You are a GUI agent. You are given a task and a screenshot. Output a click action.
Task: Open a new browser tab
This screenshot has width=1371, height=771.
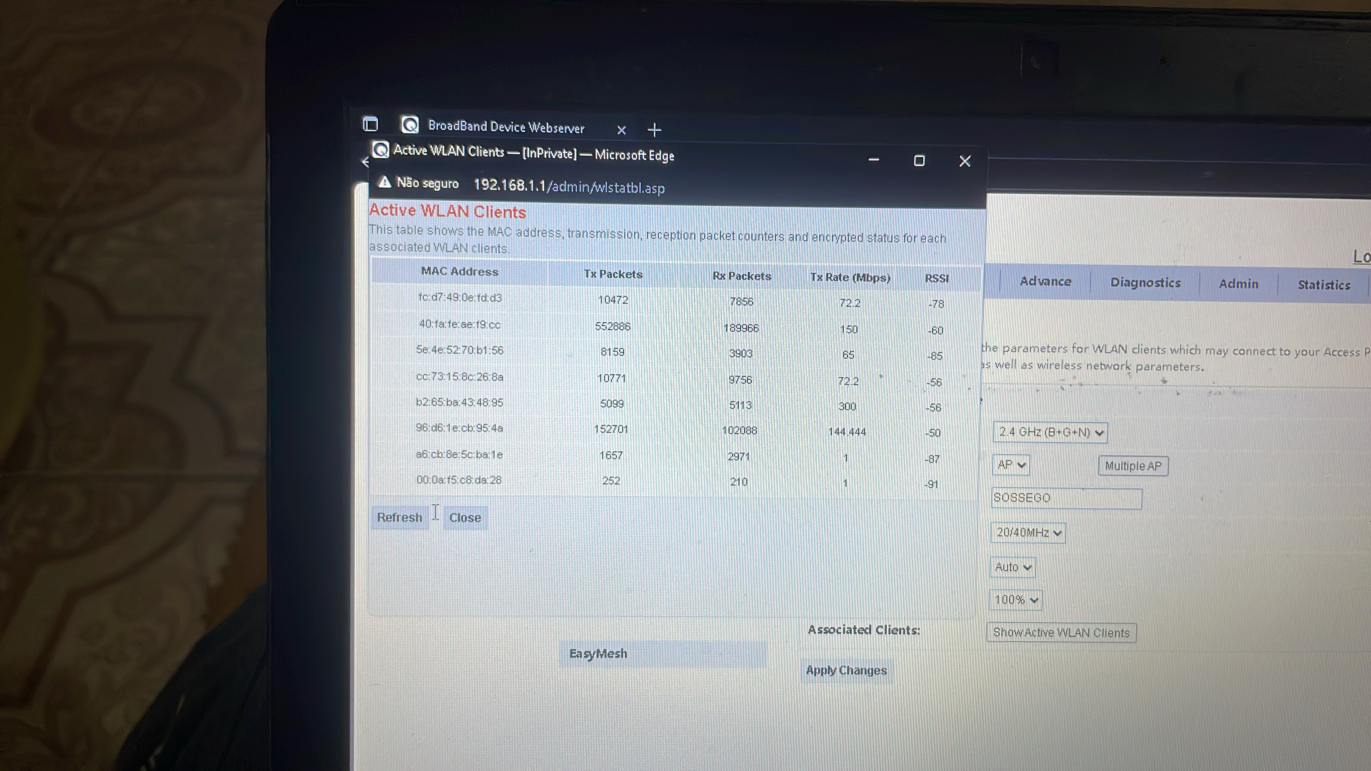[x=655, y=130]
